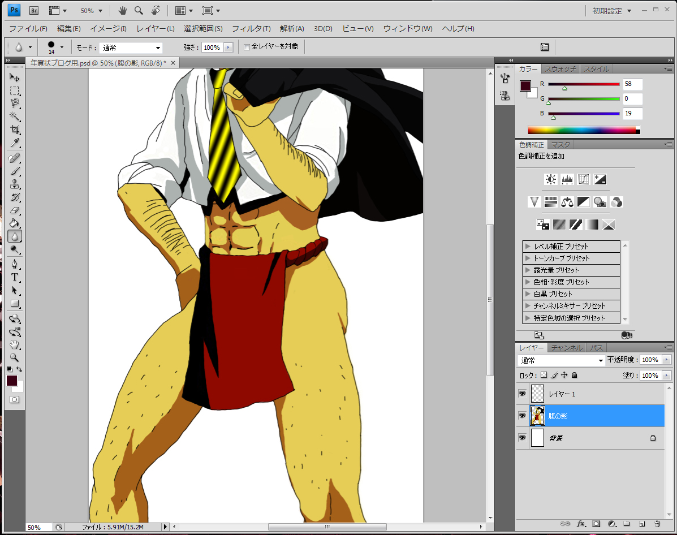Click the Brightness/Contrast adjustment icon
677x535 pixels.
coord(550,179)
